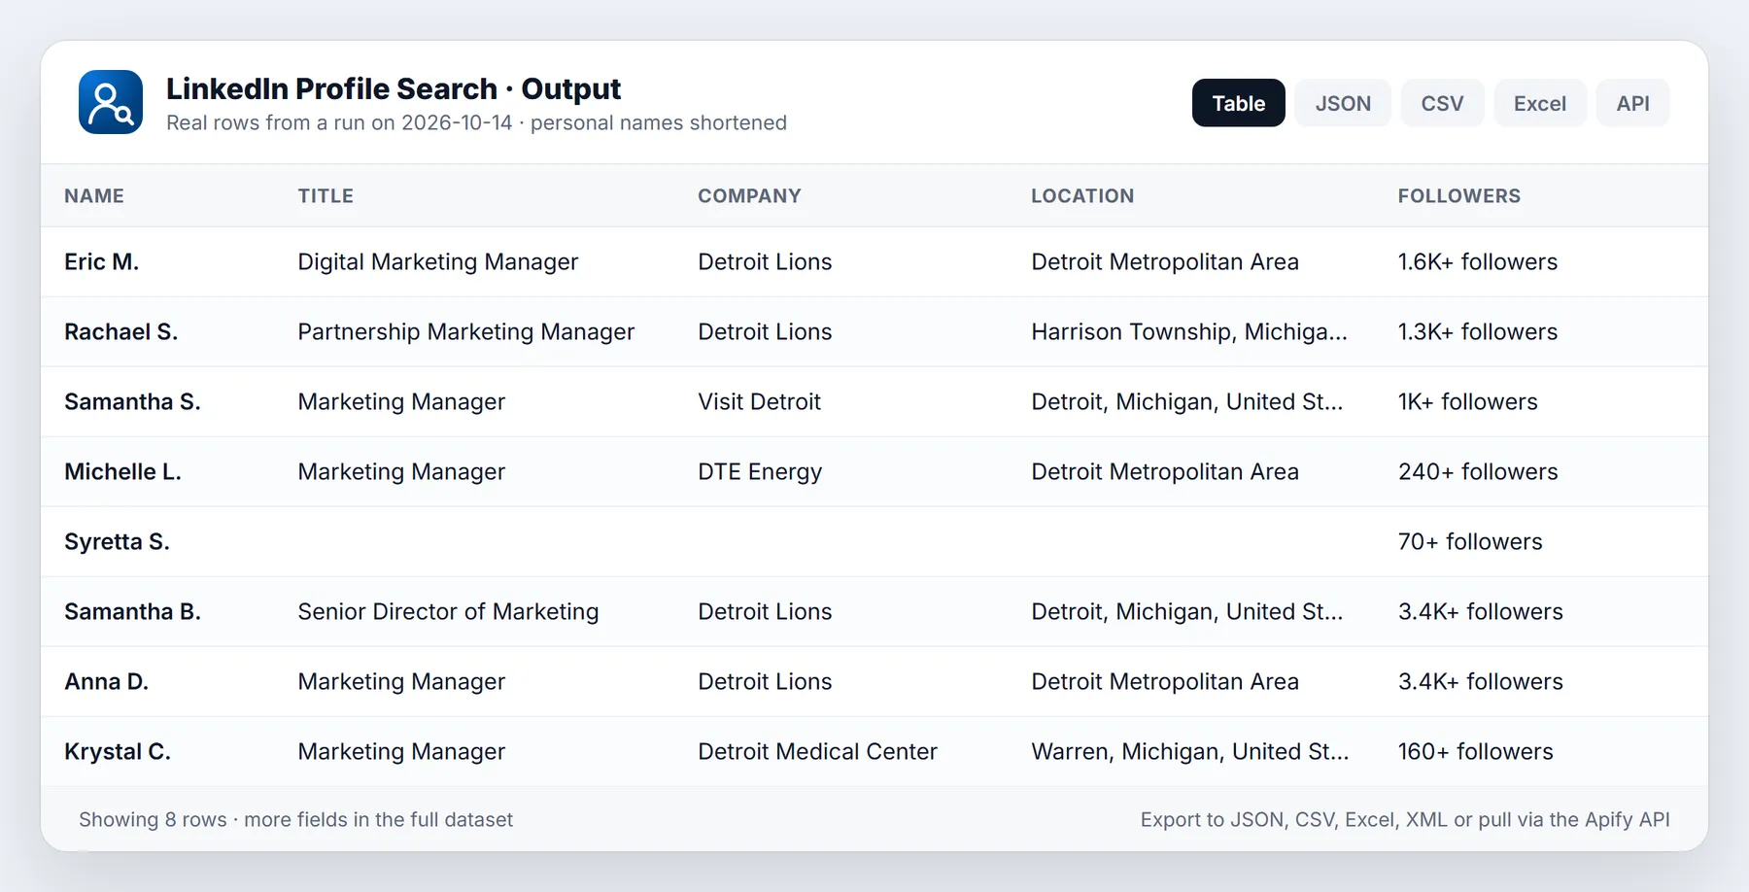Image resolution: width=1749 pixels, height=892 pixels.
Task: Select the name cell Krystal C.
Action: pyautogui.click(x=117, y=751)
